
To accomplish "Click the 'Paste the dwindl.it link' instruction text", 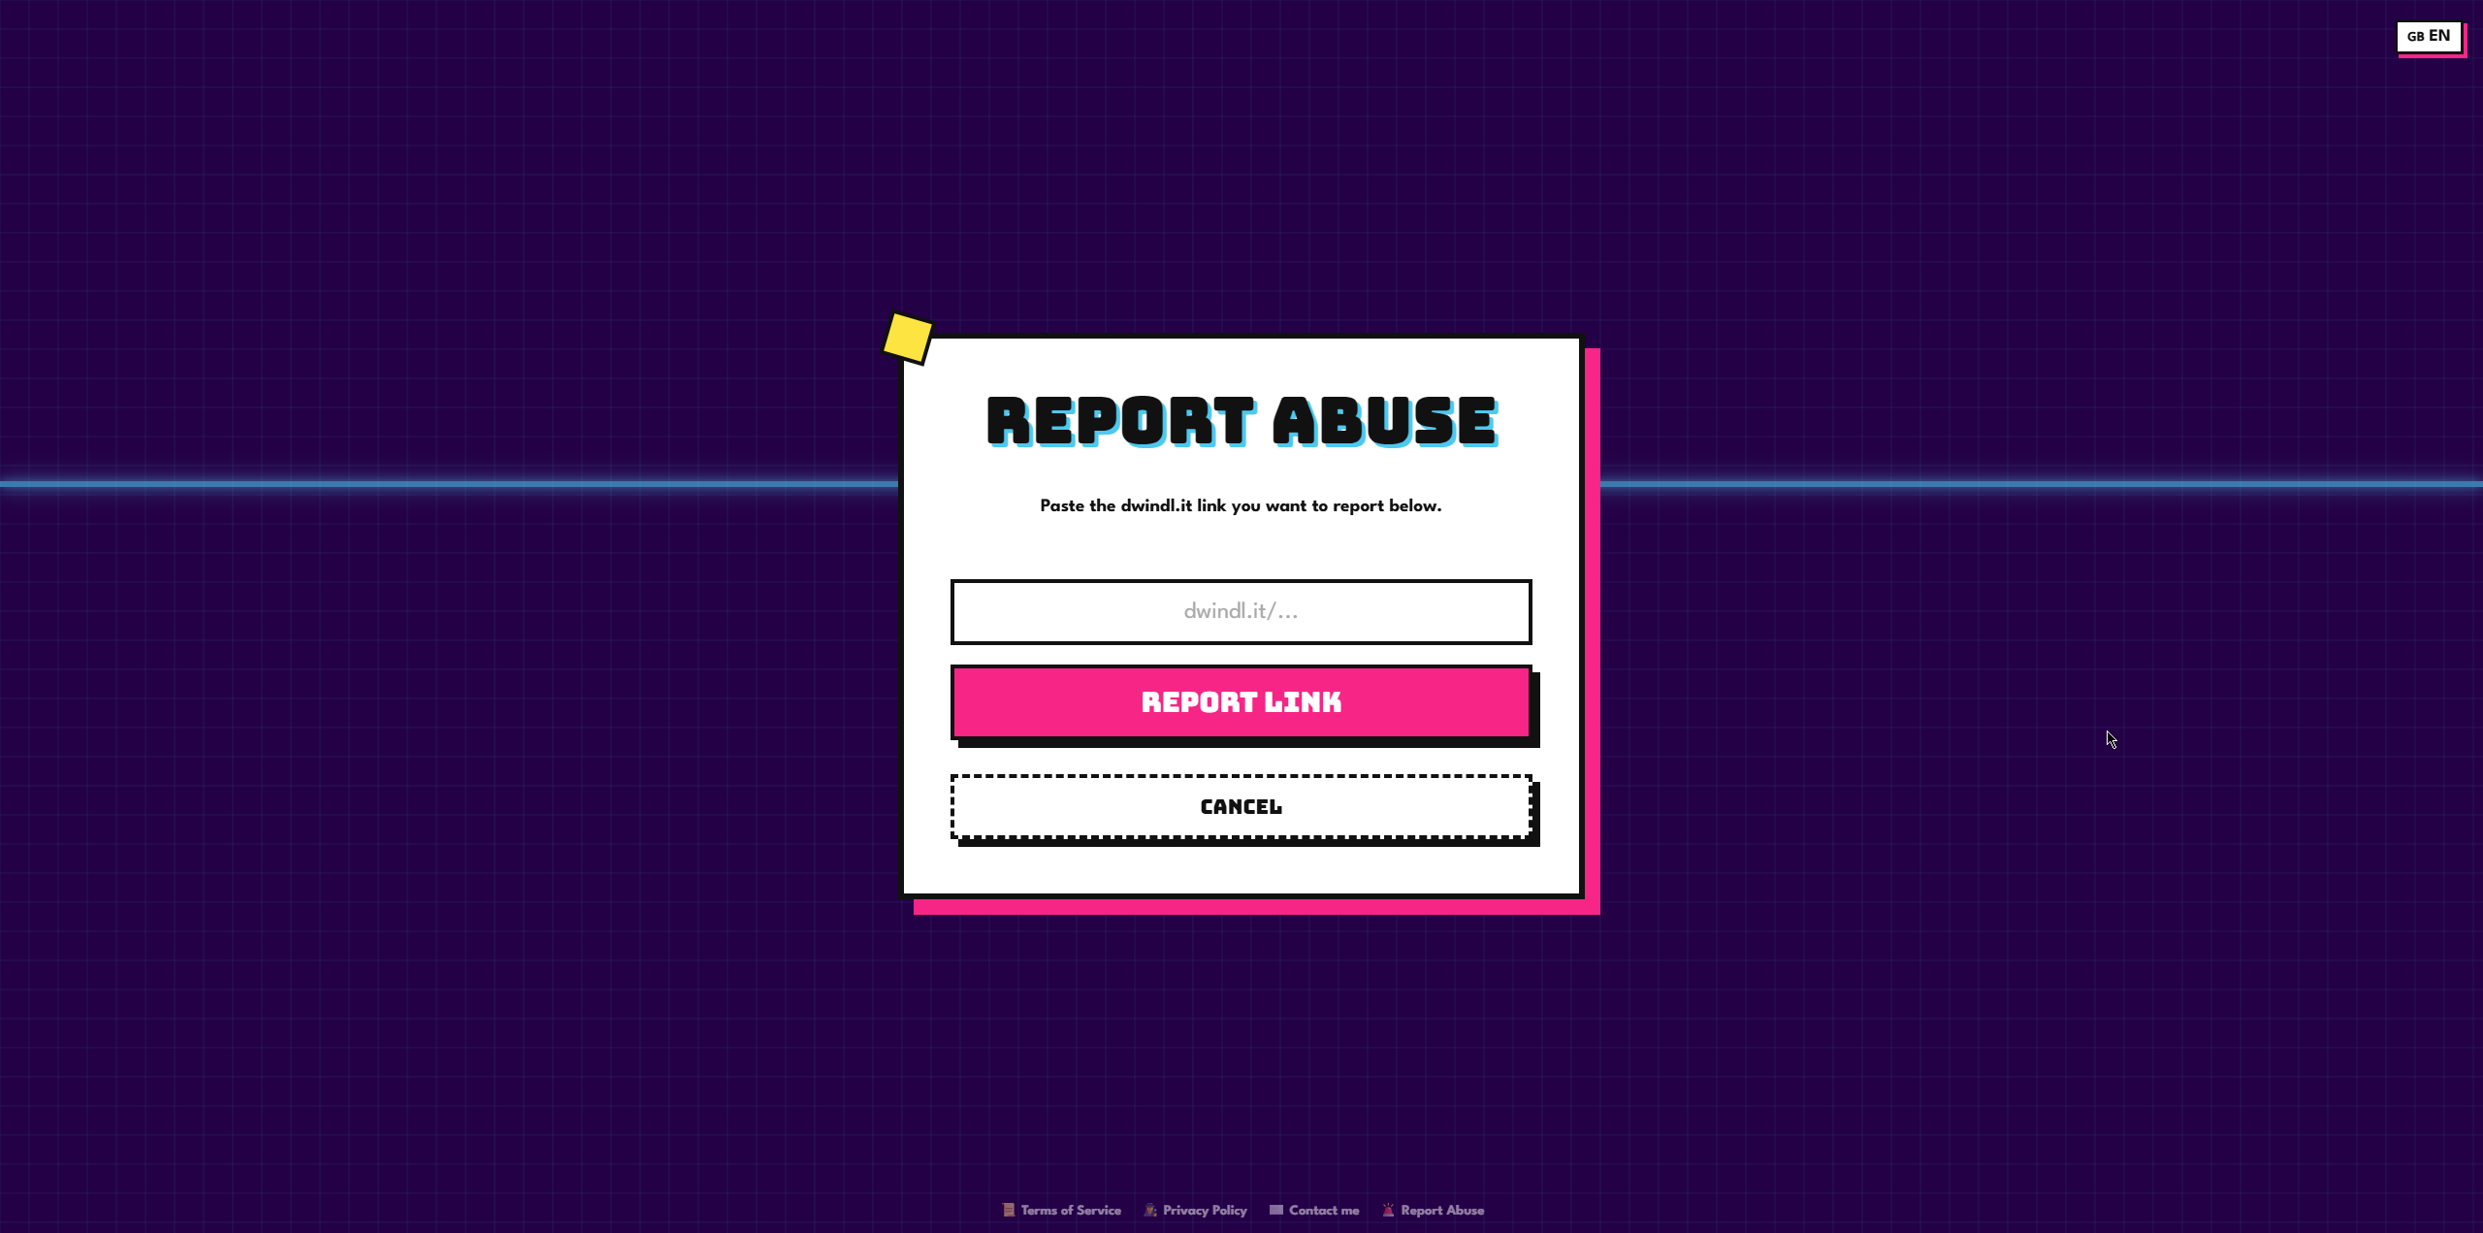I will (x=1241, y=505).
